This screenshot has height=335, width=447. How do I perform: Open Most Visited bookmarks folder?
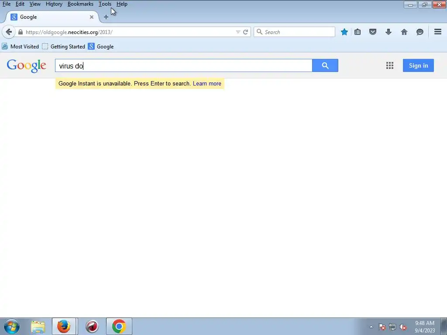click(x=20, y=46)
